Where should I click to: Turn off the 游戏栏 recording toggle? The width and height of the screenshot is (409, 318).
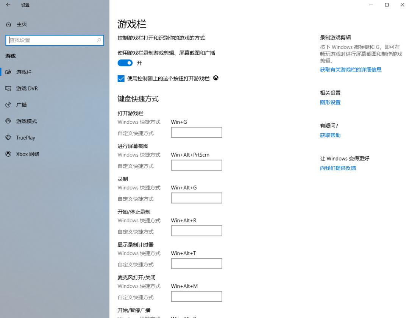coord(125,63)
